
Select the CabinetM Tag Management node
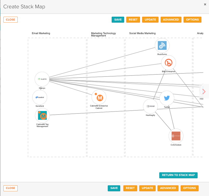point(42,115)
